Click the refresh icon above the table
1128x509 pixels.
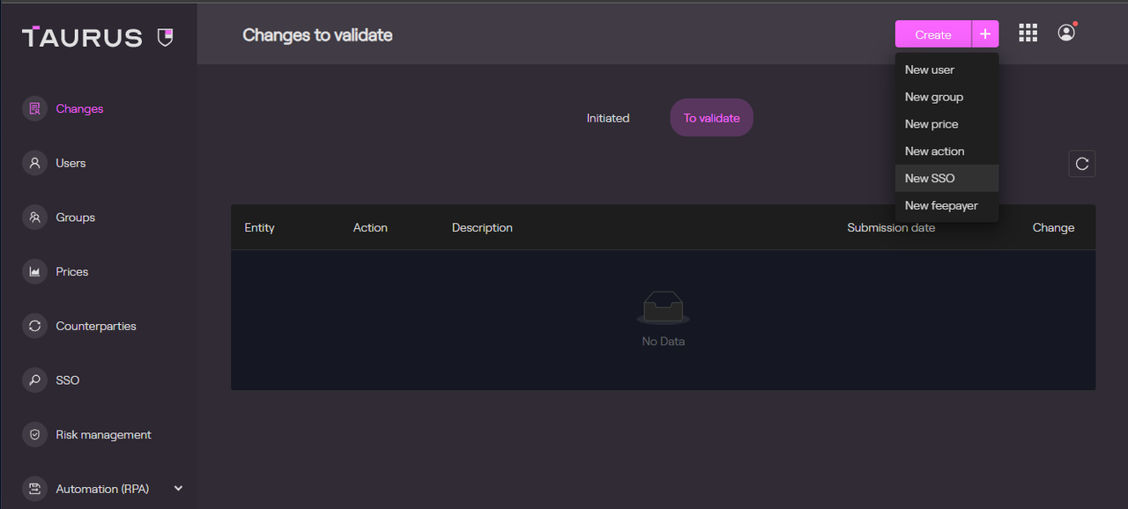click(1081, 163)
